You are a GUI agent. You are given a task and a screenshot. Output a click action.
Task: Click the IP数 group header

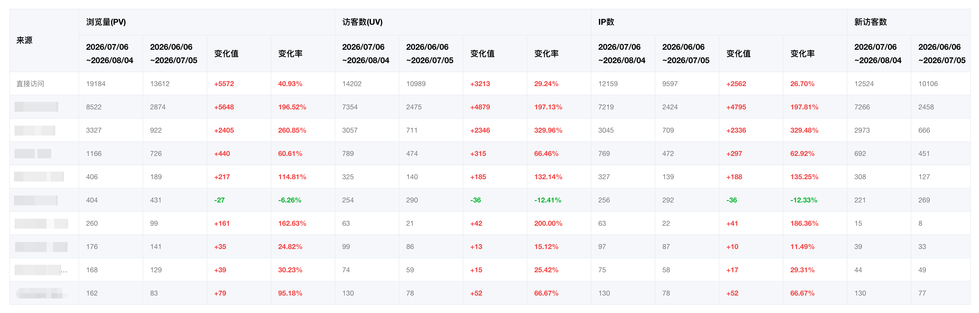(606, 22)
